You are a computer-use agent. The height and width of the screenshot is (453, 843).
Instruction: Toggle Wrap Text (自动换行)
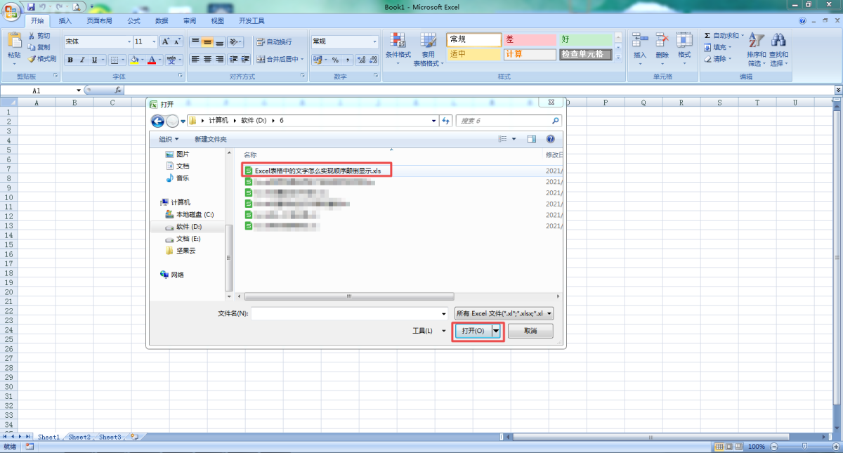click(274, 42)
